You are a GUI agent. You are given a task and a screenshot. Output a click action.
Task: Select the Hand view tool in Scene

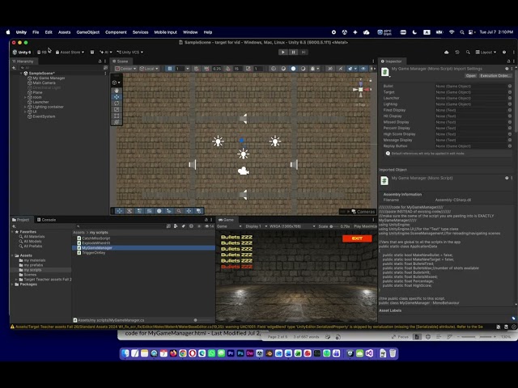tap(117, 91)
